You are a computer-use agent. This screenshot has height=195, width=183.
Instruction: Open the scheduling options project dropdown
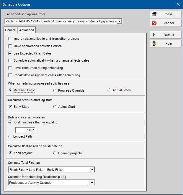pyautogui.click(x=119, y=21)
